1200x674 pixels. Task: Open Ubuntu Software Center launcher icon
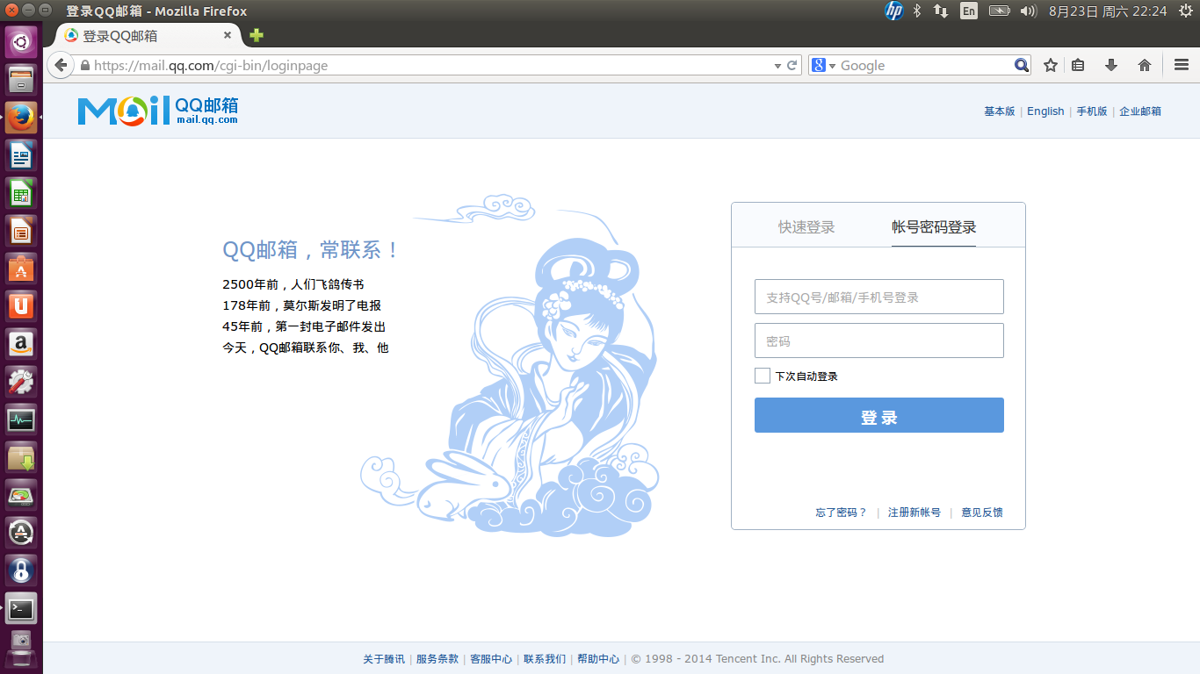(21, 269)
